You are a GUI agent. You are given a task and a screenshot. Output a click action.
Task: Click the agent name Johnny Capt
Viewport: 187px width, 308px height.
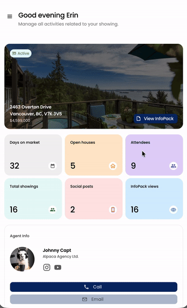click(57, 250)
